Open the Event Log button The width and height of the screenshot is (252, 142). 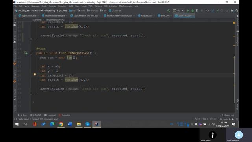228,115
